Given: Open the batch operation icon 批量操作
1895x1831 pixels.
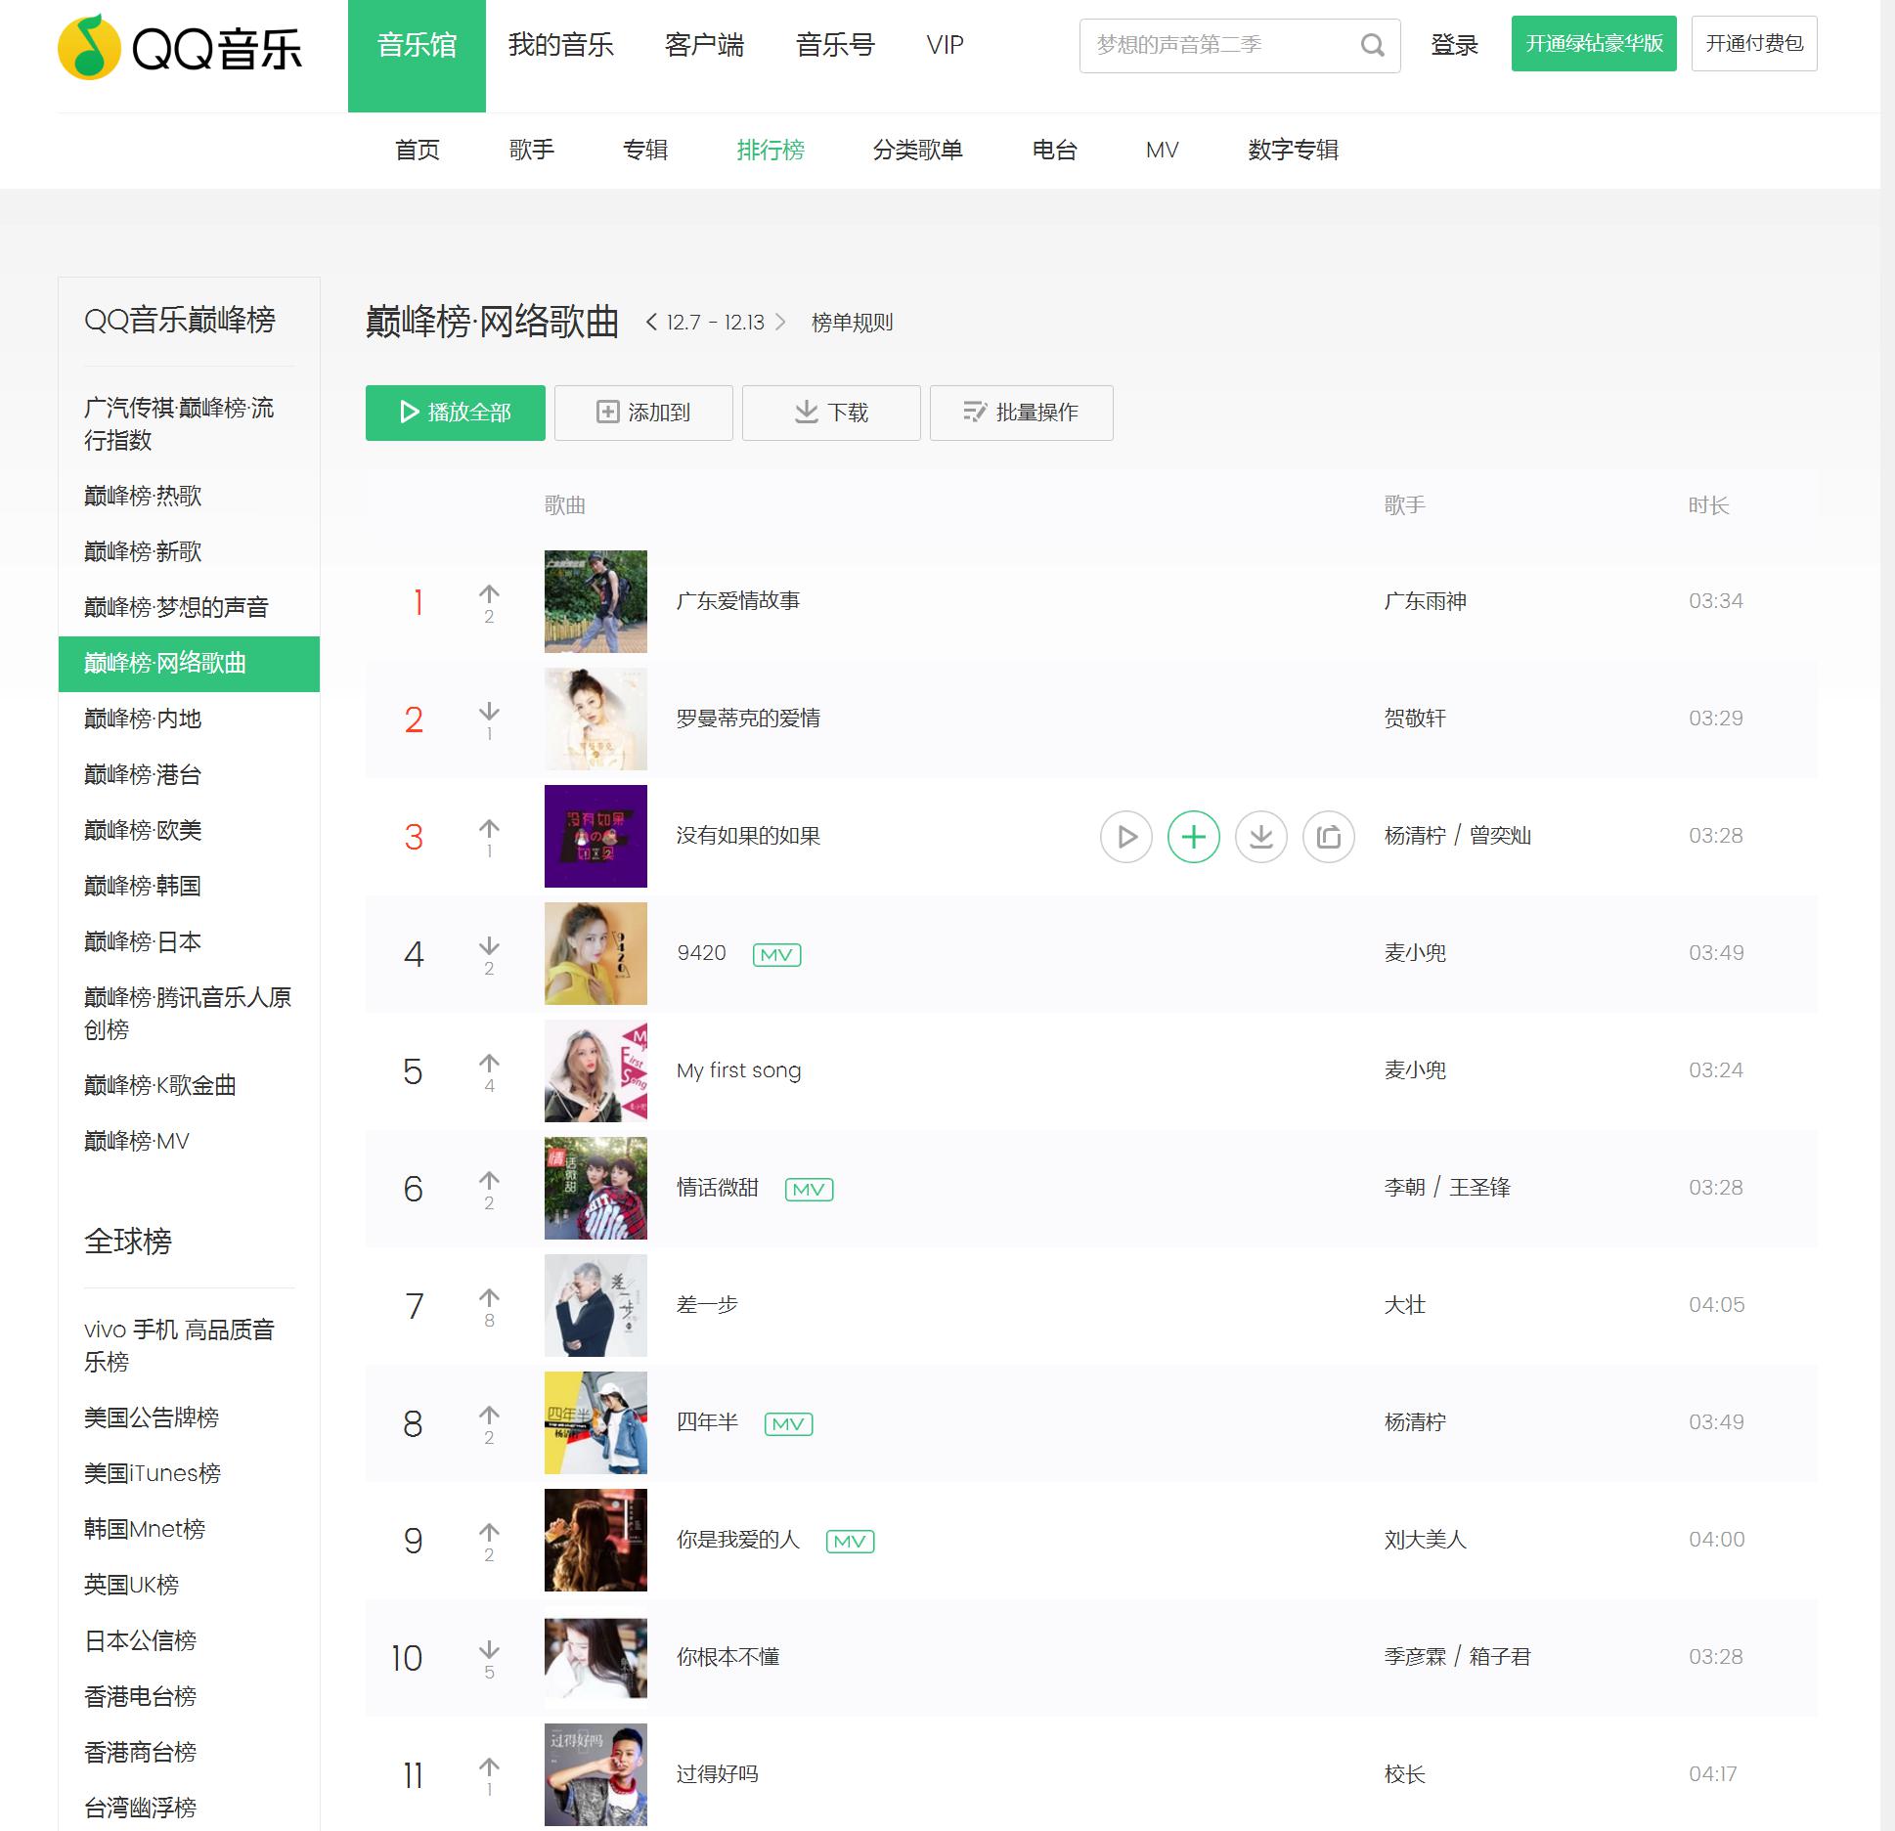Looking at the screenshot, I should click(974, 413).
